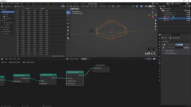
Task: Click the viewport zoom magnifier icon
Action: tap(155, 21)
